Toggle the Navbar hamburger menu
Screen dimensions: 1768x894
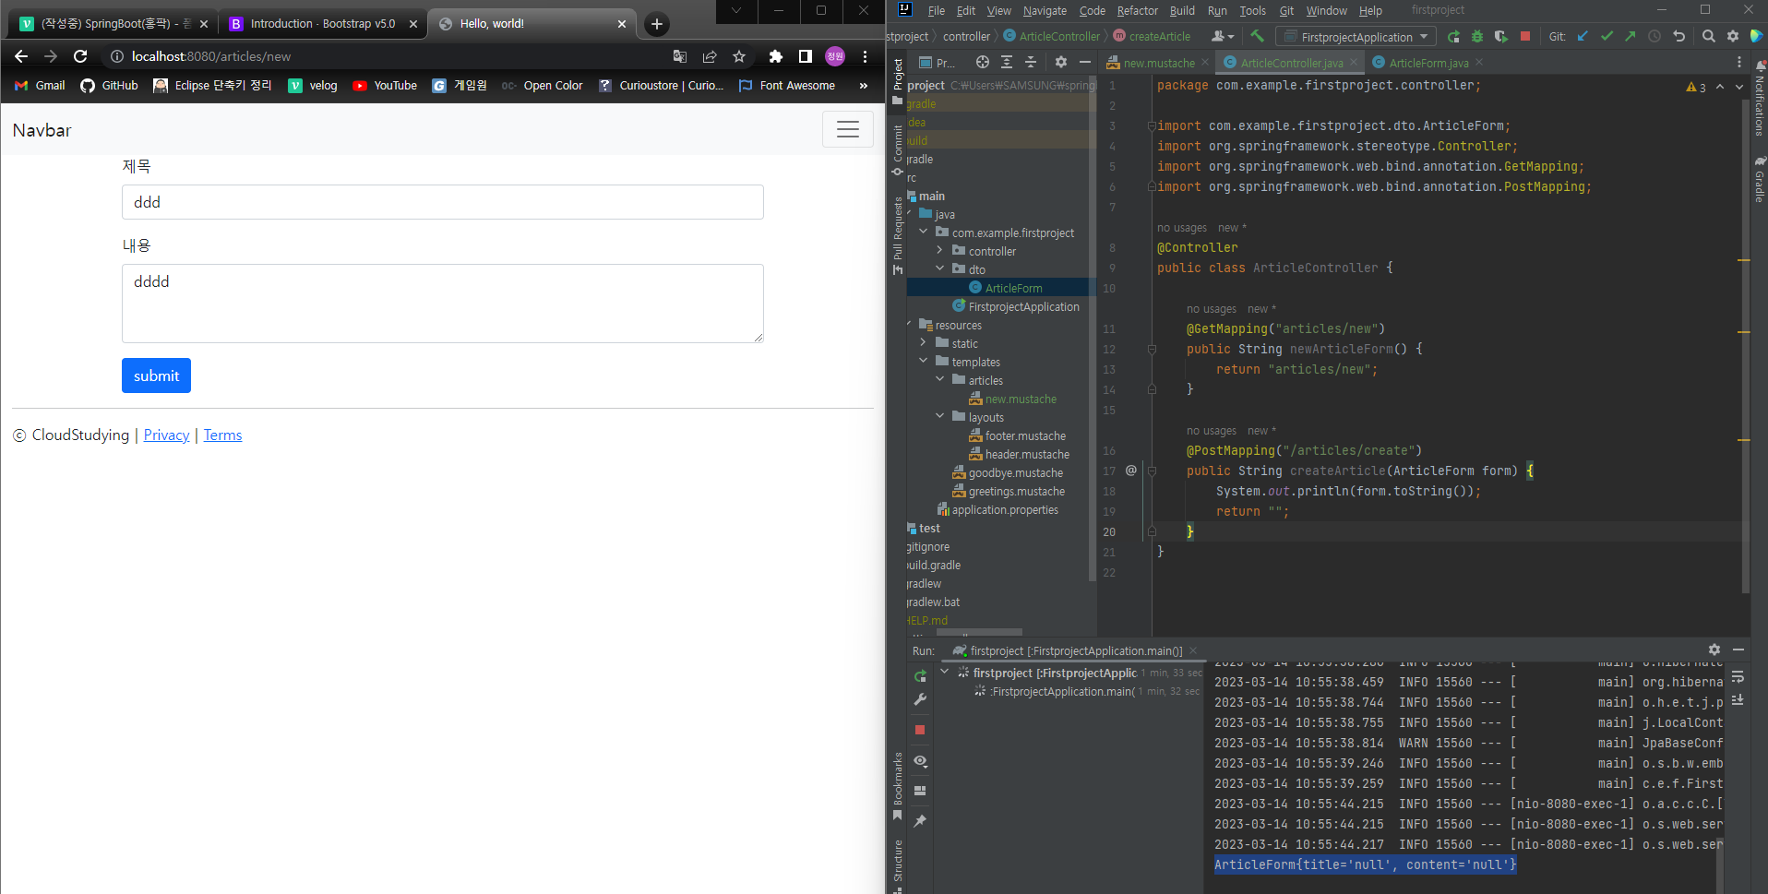click(848, 129)
